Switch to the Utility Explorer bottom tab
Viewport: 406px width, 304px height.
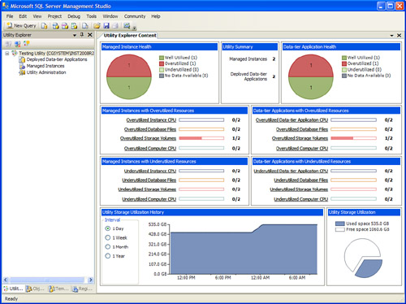(14, 289)
